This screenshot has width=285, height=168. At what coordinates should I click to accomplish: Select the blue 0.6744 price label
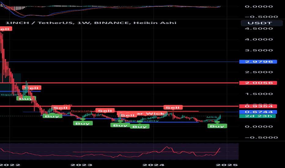click(x=258, y=112)
